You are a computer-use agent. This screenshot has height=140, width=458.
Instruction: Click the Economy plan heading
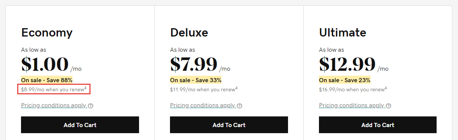click(47, 33)
